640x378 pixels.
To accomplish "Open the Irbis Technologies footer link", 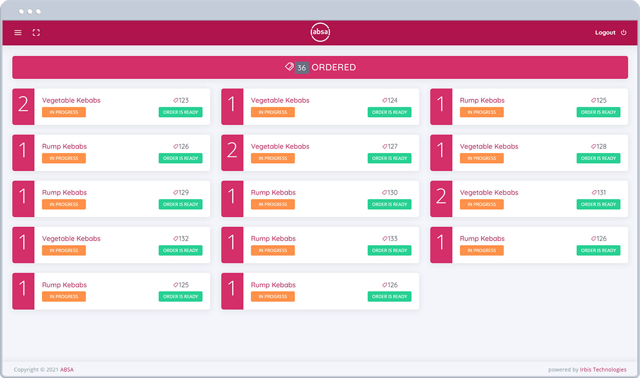I will pyautogui.click(x=603, y=369).
